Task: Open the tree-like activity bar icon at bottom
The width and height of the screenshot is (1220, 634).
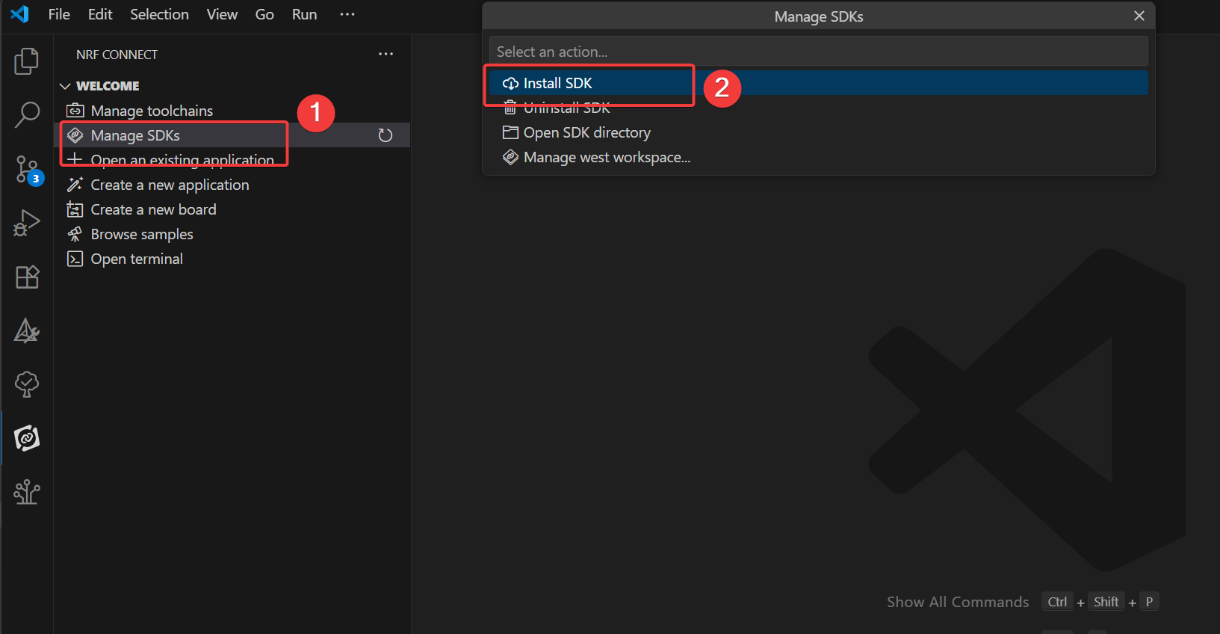Action: click(x=27, y=492)
